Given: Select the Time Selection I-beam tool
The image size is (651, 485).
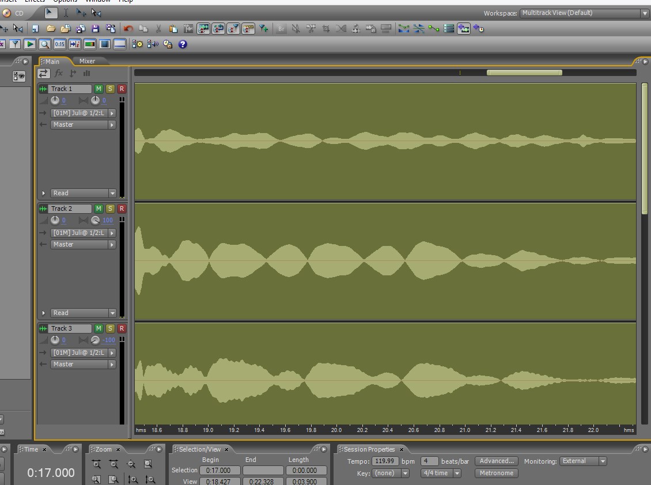Looking at the screenshot, I should [66, 13].
